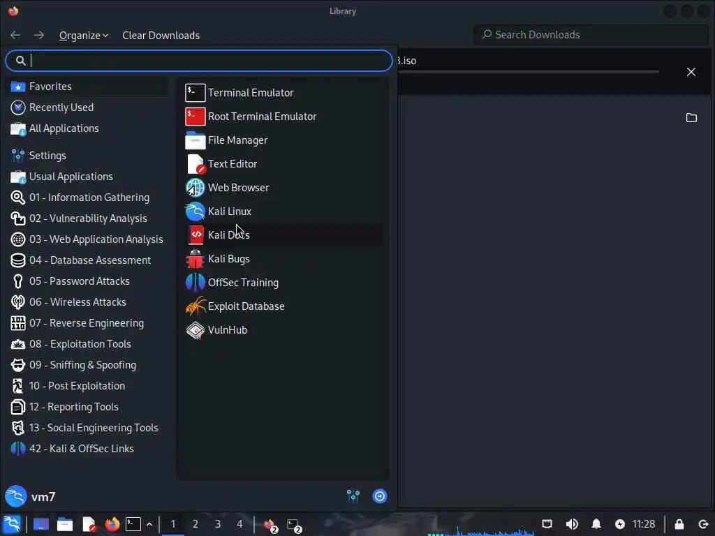Open OffSec Training entry

coord(283,282)
